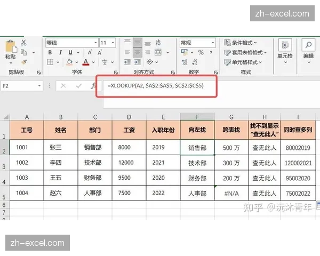Click cell G5 showing #N/A
This screenshot has width=320, height=256.
tap(231, 193)
